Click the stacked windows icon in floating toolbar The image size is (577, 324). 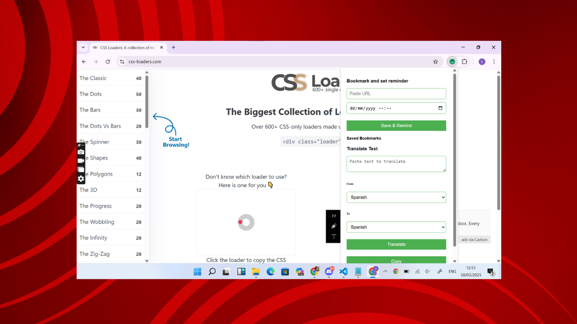click(81, 170)
